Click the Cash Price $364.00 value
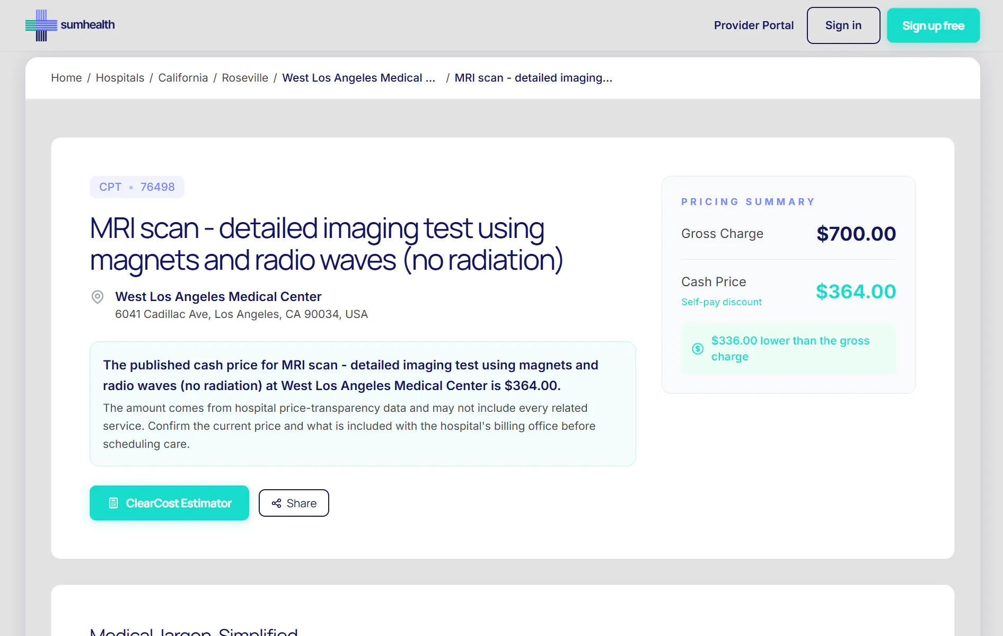Image resolution: width=1003 pixels, height=636 pixels. pos(856,291)
